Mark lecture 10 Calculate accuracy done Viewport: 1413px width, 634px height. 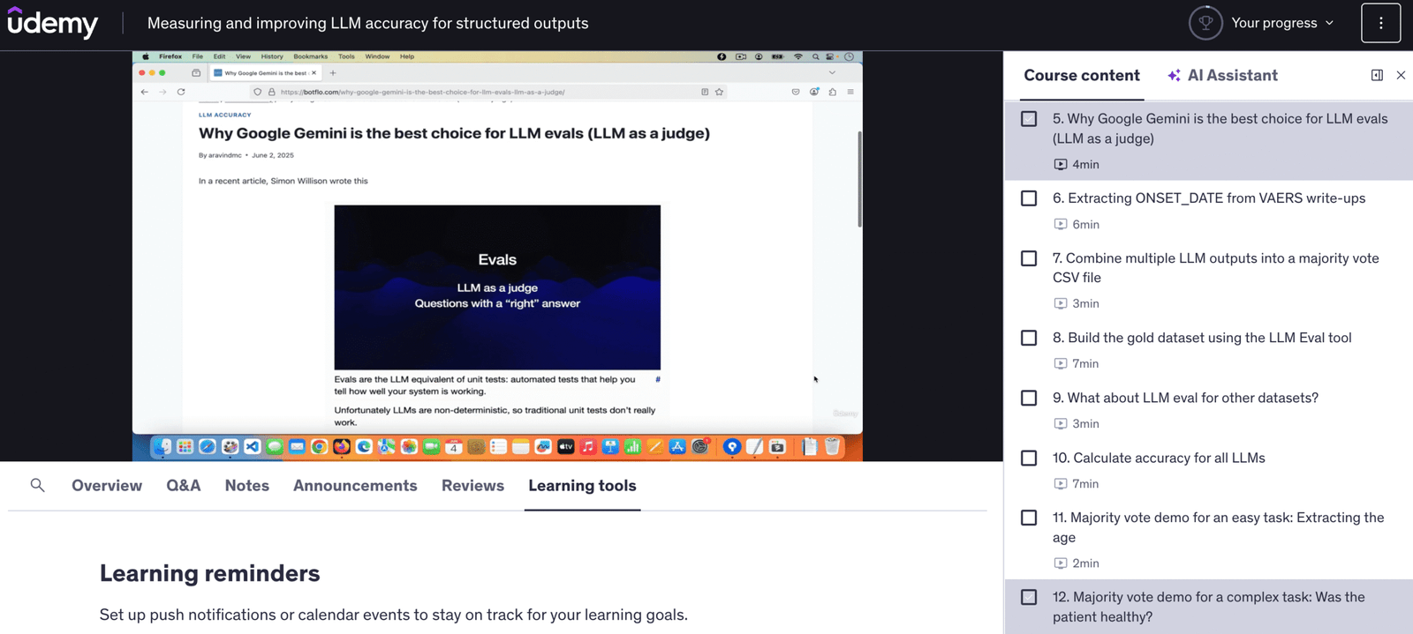pyautogui.click(x=1029, y=458)
